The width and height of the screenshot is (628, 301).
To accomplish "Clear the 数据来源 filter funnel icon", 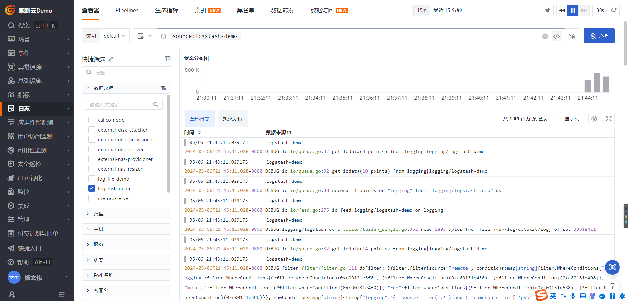I will pos(163,88).
